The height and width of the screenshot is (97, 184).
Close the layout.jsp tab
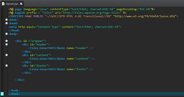coord(21,4)
